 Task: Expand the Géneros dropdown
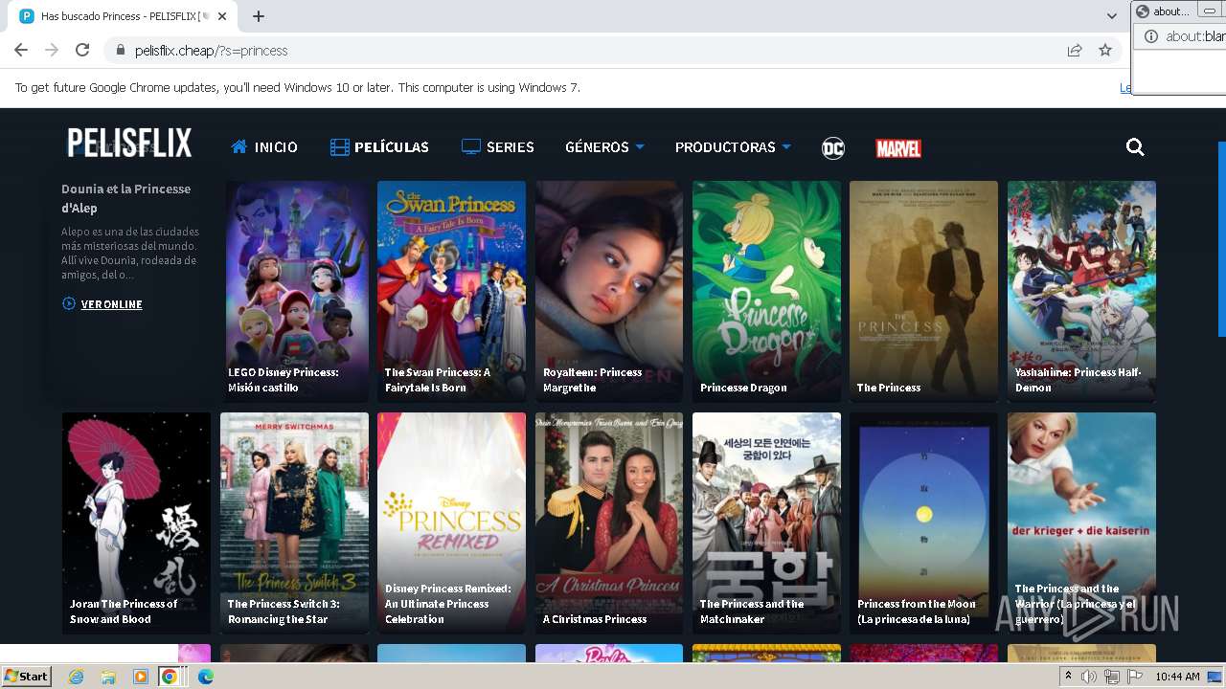click(604, 147)
